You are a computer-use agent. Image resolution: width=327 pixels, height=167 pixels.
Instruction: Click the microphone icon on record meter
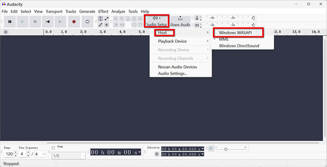(197, 18)
